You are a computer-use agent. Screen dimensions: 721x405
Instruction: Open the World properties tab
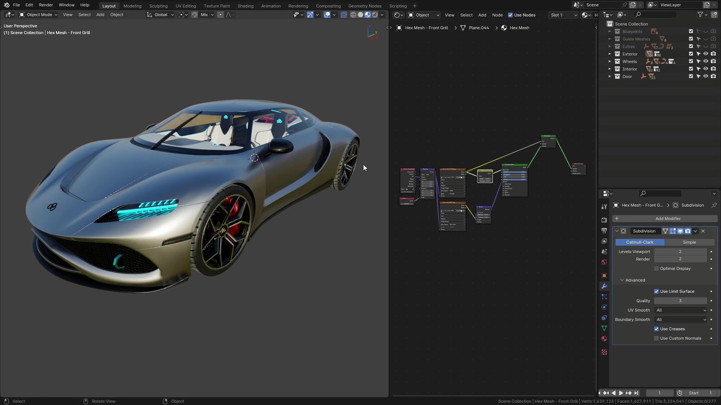pos(604,262)
